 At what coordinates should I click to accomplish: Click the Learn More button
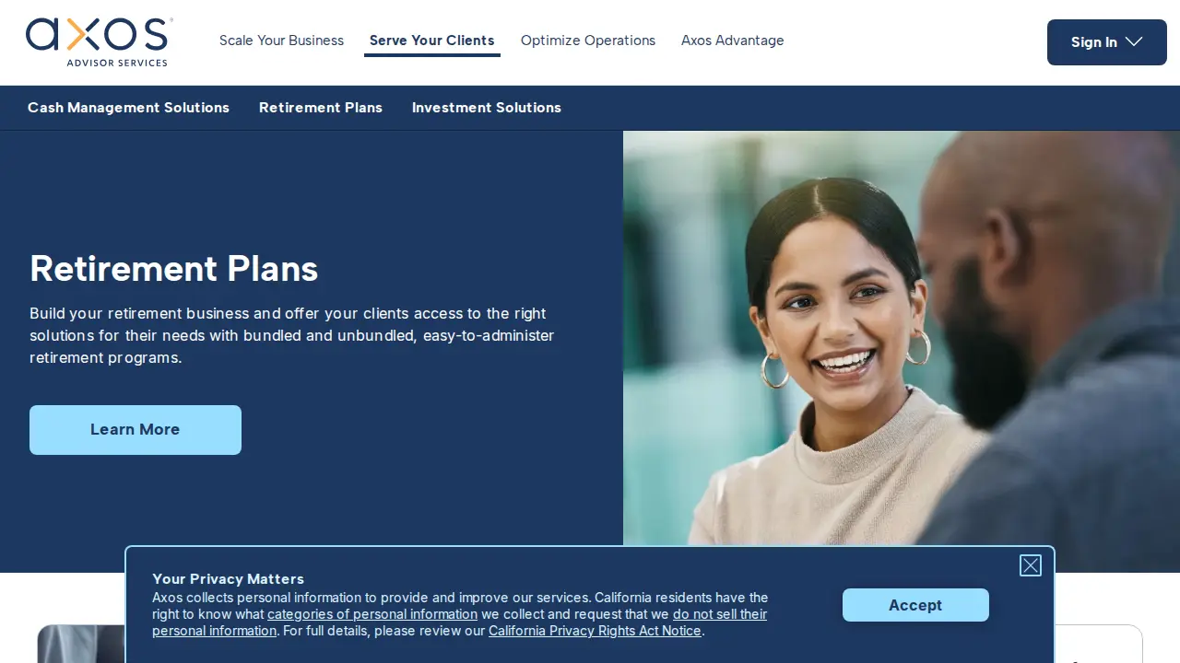[x=136, y=430]
